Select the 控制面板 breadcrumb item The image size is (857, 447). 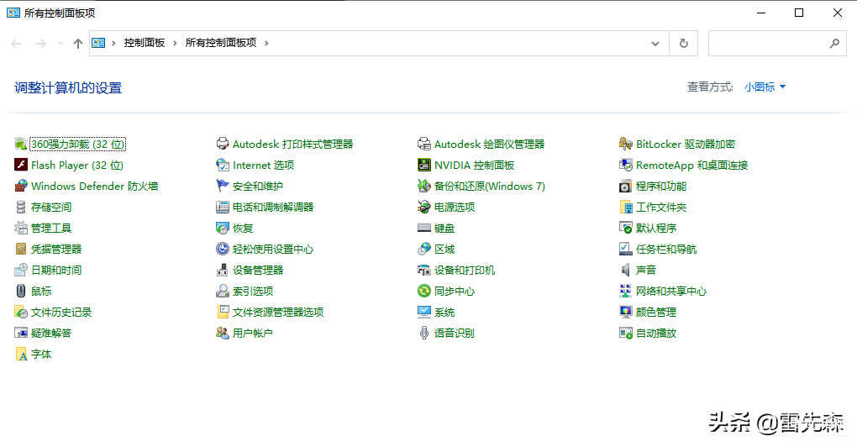[144, 43]
